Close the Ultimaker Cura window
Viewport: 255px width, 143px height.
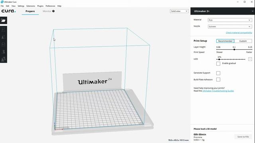[x=251, y=2]
